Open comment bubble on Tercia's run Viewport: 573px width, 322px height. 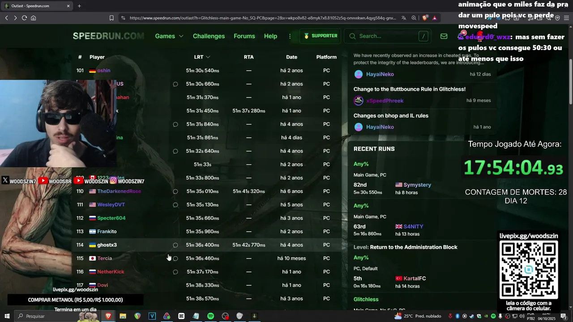point(175,258)
